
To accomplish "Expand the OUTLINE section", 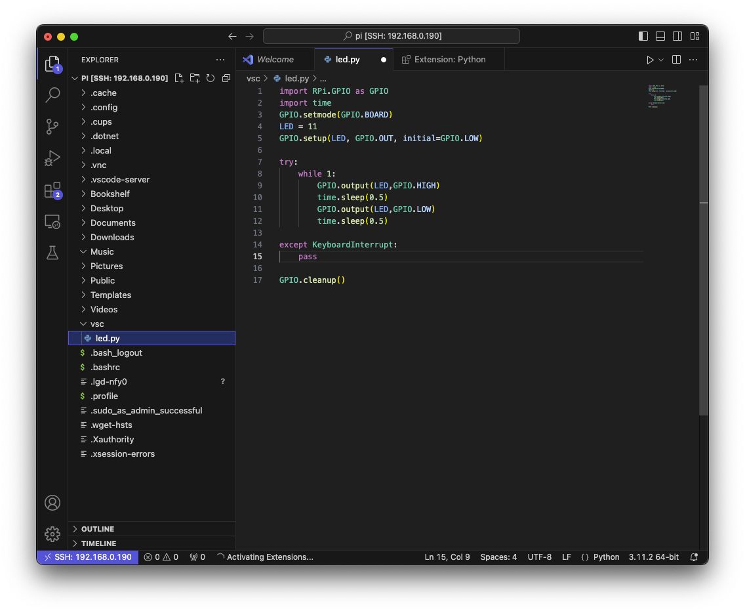I will (x=98, y=529).
